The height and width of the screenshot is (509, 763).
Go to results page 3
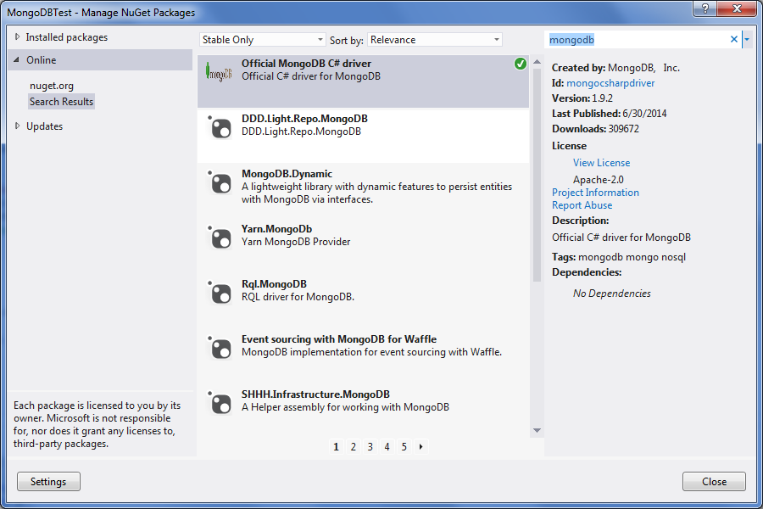370,447
